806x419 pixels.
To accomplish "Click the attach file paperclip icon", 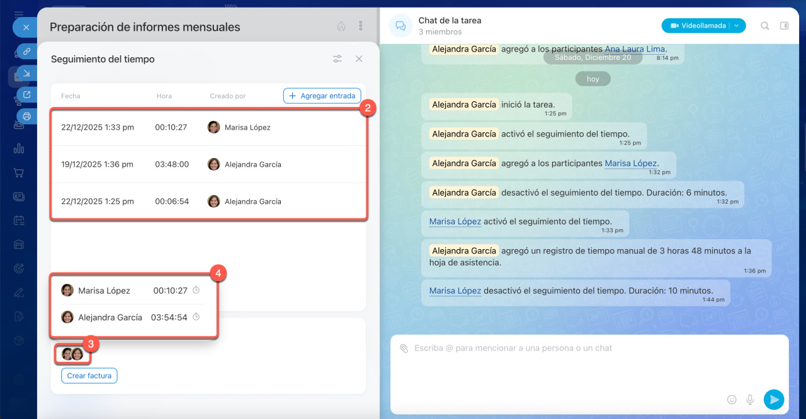I will [x=404, y=348].
